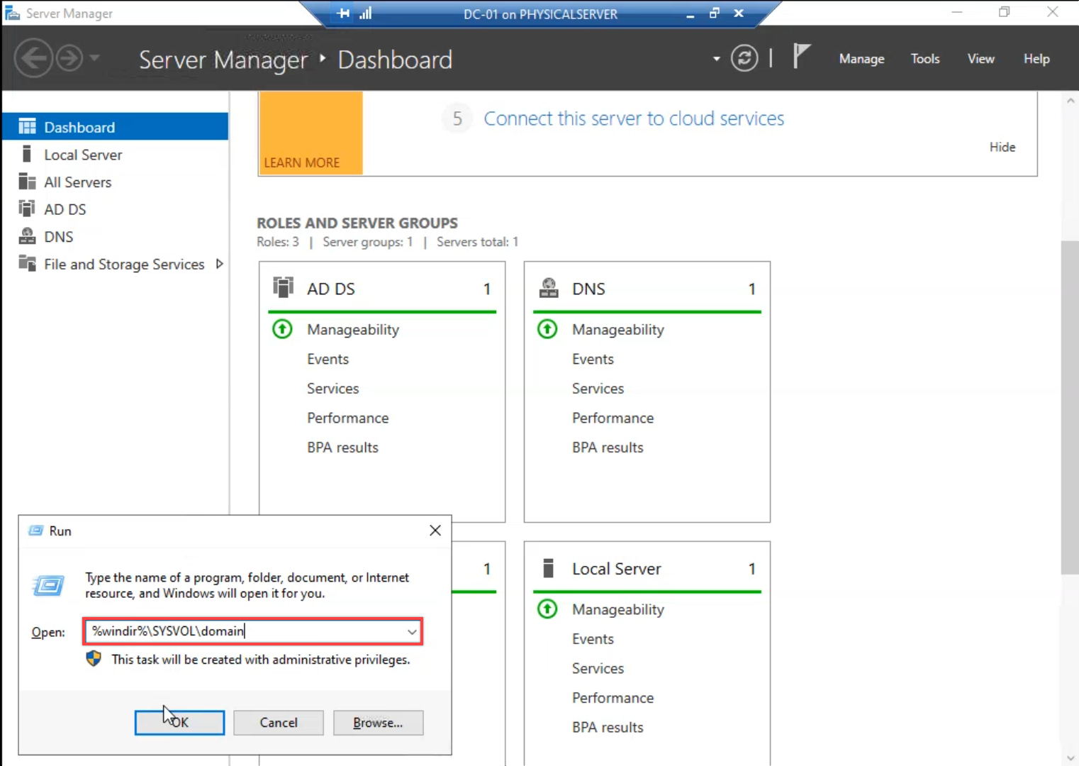The width and height of the screenshot is (1079, 766).
Task: Click the AD DS icon in the sidebar
Action: 27,209
